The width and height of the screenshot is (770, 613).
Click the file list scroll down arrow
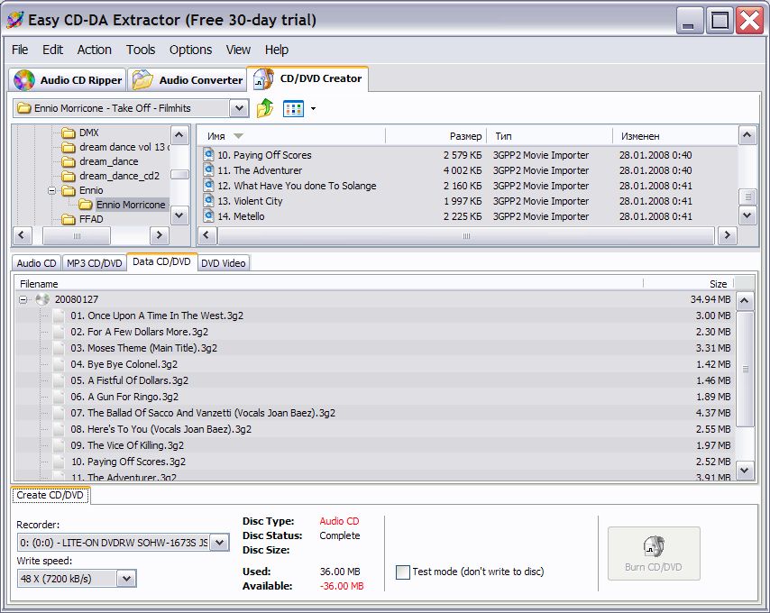(x=747, y=215)
